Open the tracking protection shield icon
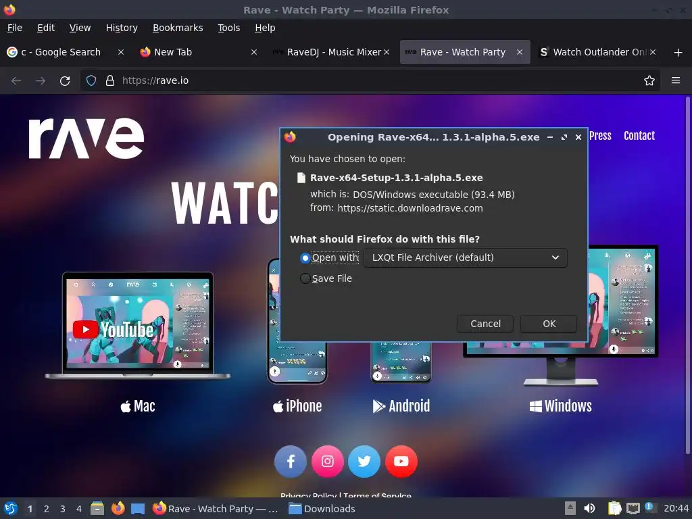The image size is (692, 519). pyautogui.click(x=91, y=81)
